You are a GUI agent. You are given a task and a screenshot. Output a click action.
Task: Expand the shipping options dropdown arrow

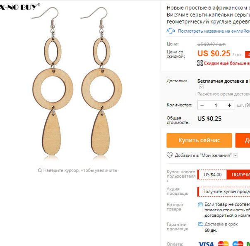click(x=201, y=87)
